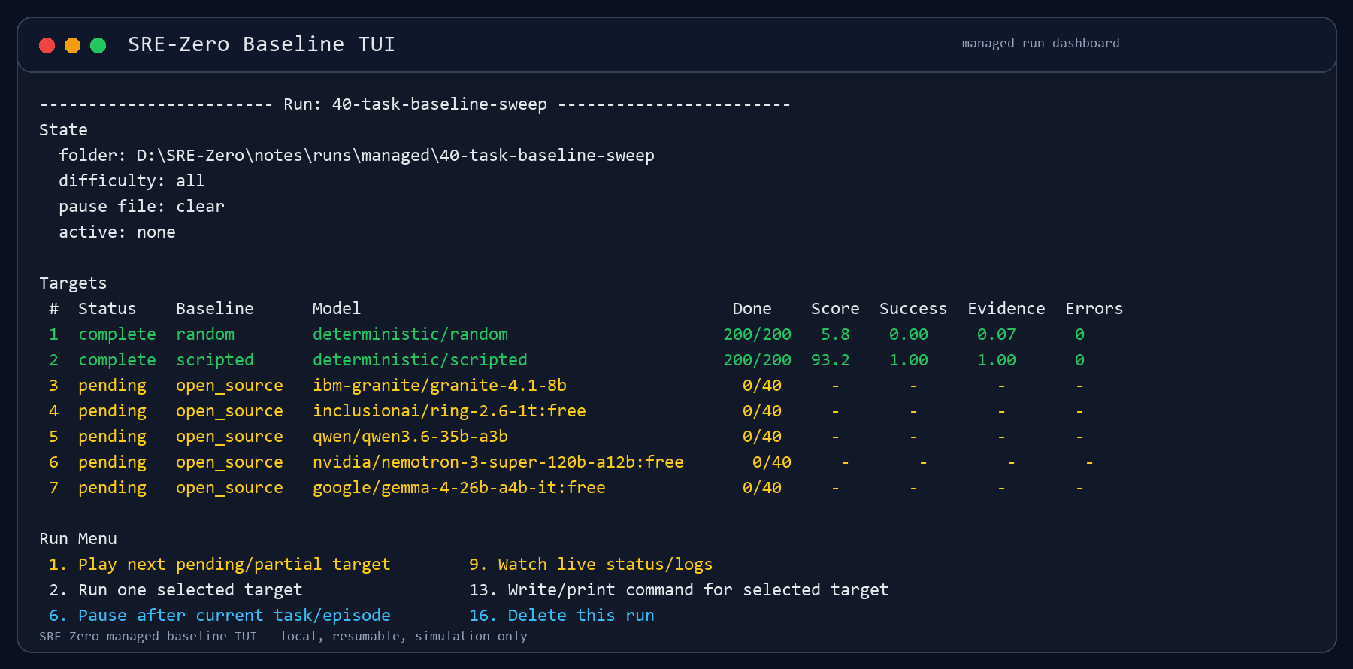The width and height of the screenshot is (1353, 669).
Task: Choose menu item 2 Run one selected target
Action: click(175, 590)
